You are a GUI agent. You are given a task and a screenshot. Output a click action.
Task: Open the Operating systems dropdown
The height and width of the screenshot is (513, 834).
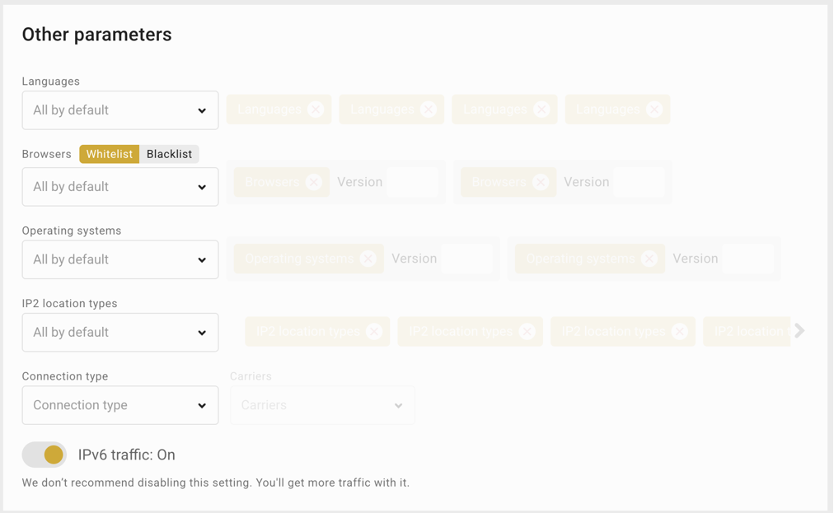(119, 259)
